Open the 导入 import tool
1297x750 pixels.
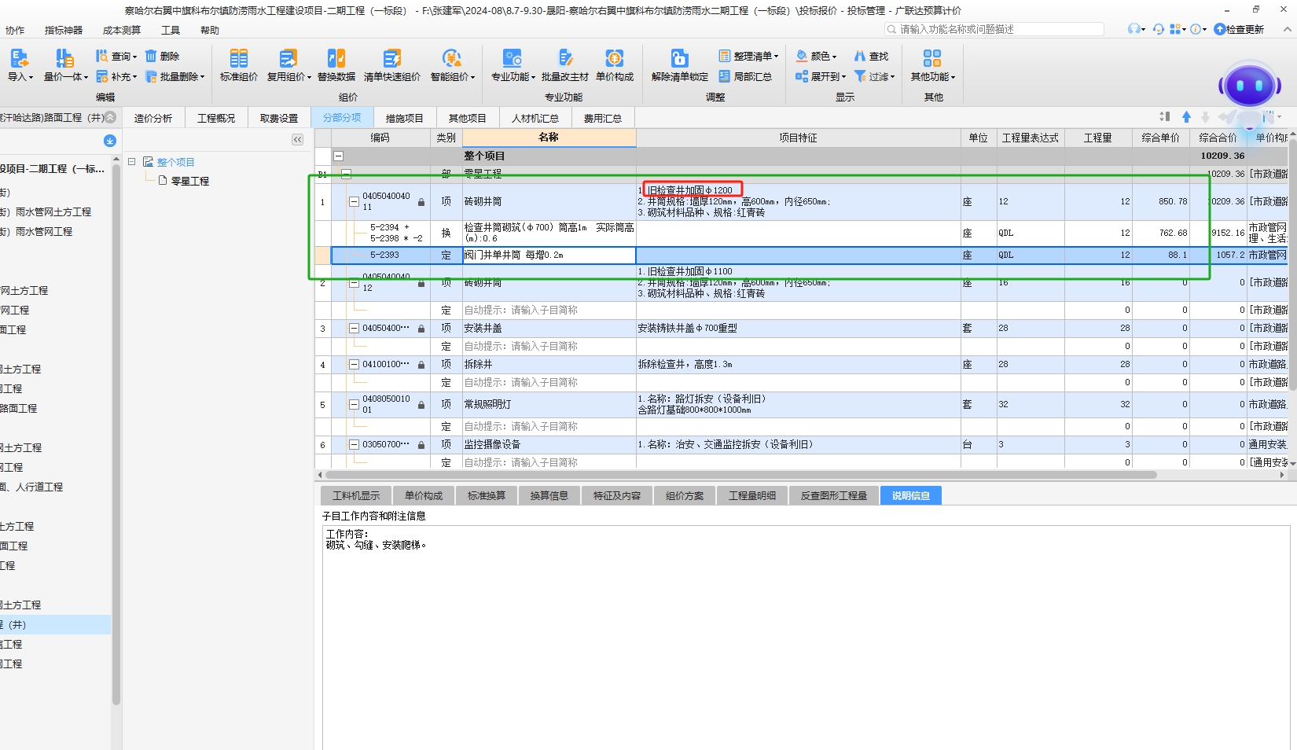[x=20, y=64]
